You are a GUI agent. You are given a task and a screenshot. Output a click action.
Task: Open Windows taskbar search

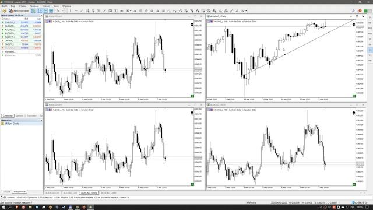[10, 208]
